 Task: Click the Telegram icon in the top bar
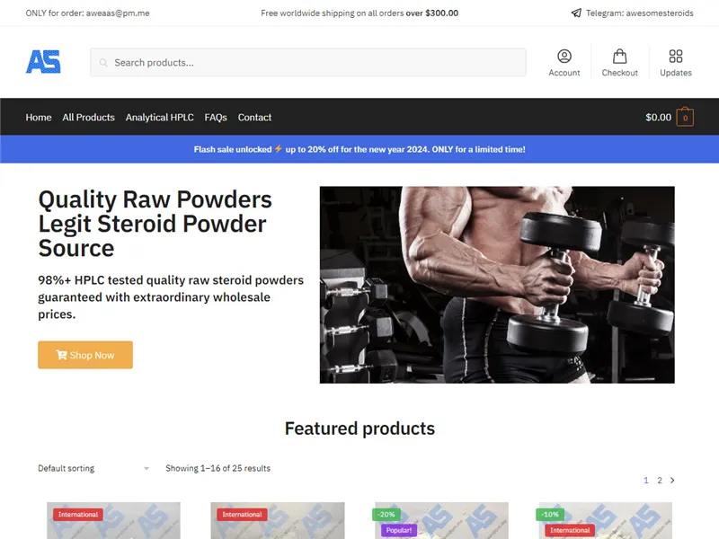(575, 13)
